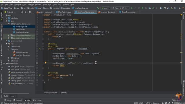Toggle the Structure side tab
The height and width of the screenshot is (104, 185).
click(x=1, y=65)
